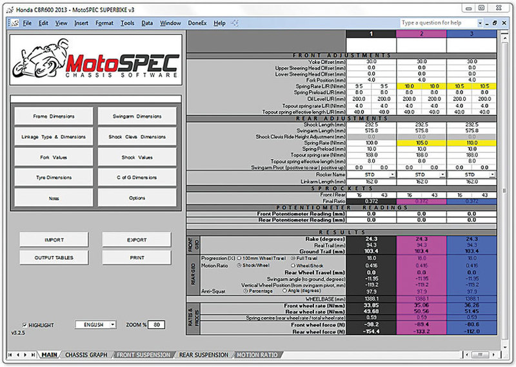This screenshot has width=516, height=367.
Task: Click 'Type a question for help' box
Action: [x=438, y=23]
